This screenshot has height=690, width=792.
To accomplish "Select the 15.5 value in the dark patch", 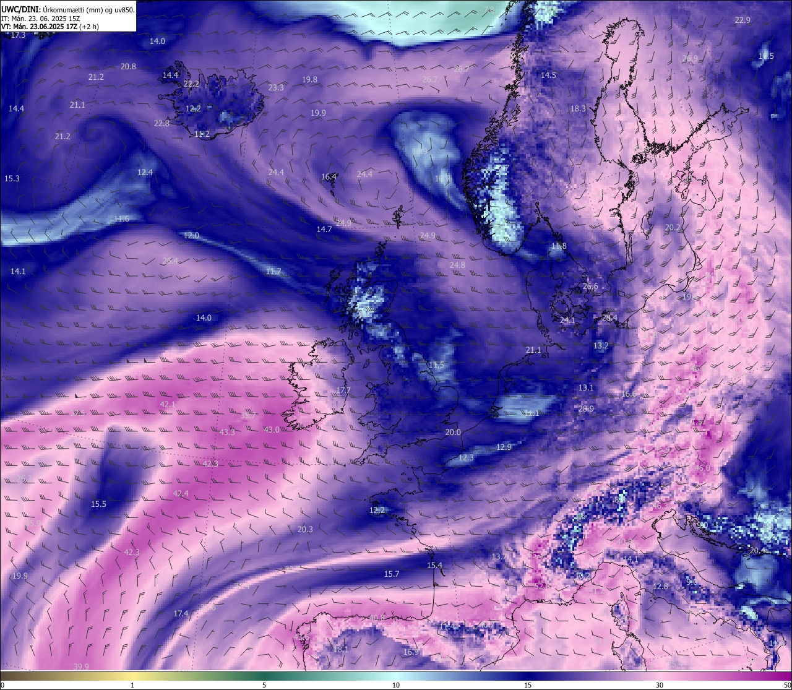I will point(98,504).
